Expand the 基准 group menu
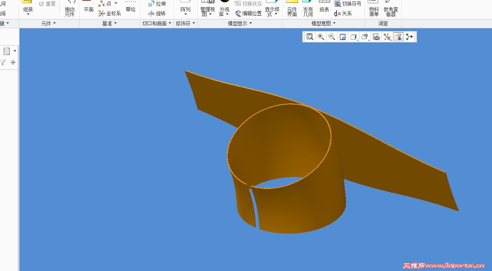492x271 pixels. coord(109,24)
